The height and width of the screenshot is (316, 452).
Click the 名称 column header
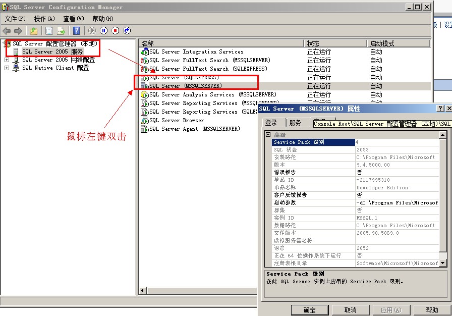click(221, 43)
